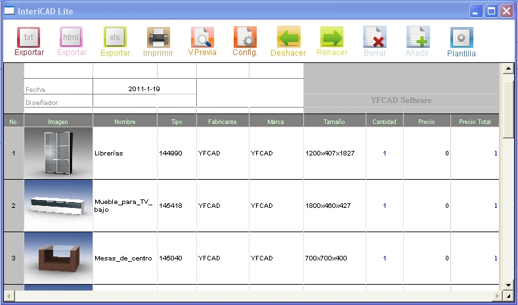Click the Precio column header
The image size is (518, 305).
coord(427,121)
